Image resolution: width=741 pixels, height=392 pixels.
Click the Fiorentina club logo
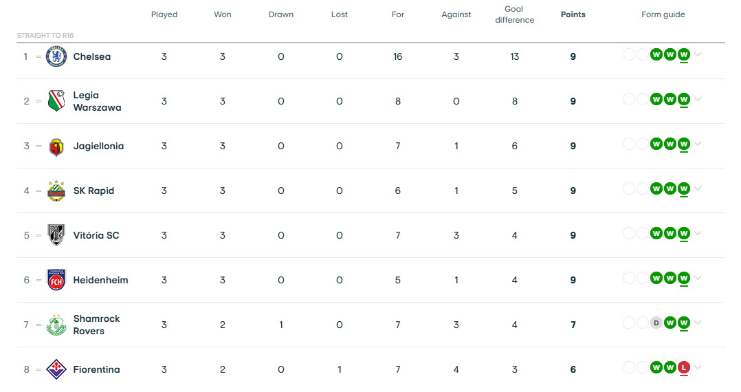point(56,369)
